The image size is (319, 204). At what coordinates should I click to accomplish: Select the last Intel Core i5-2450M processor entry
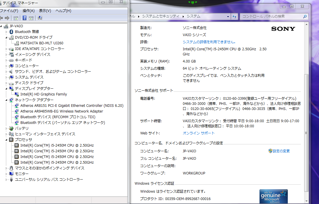57,163
